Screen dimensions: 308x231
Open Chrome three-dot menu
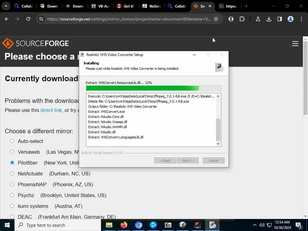point(301,19)
